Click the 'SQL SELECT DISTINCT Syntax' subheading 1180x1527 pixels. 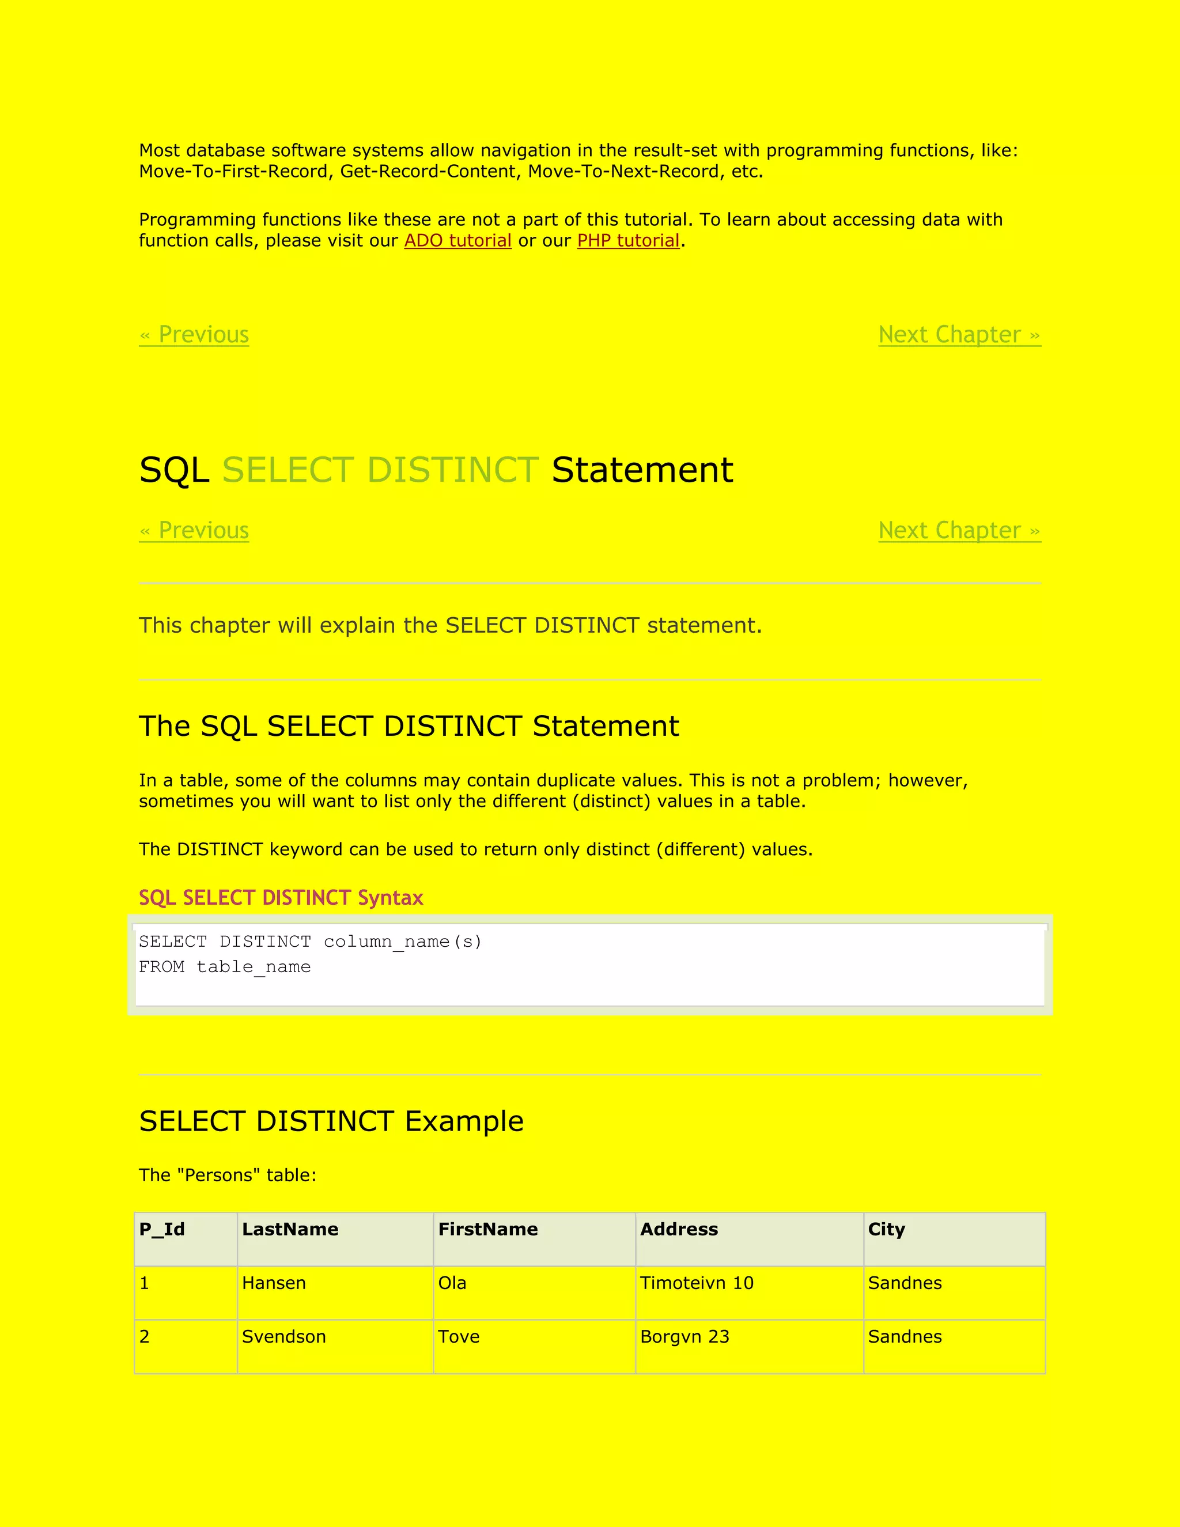pyautogui.click(x=281, y=898)
